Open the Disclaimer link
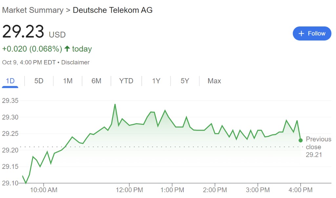The image size is (336, 198). (x=75, y=62)
